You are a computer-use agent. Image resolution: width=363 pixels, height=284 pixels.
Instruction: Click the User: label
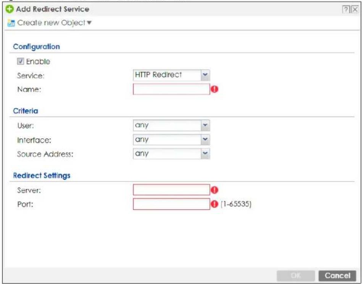(26, 126)
